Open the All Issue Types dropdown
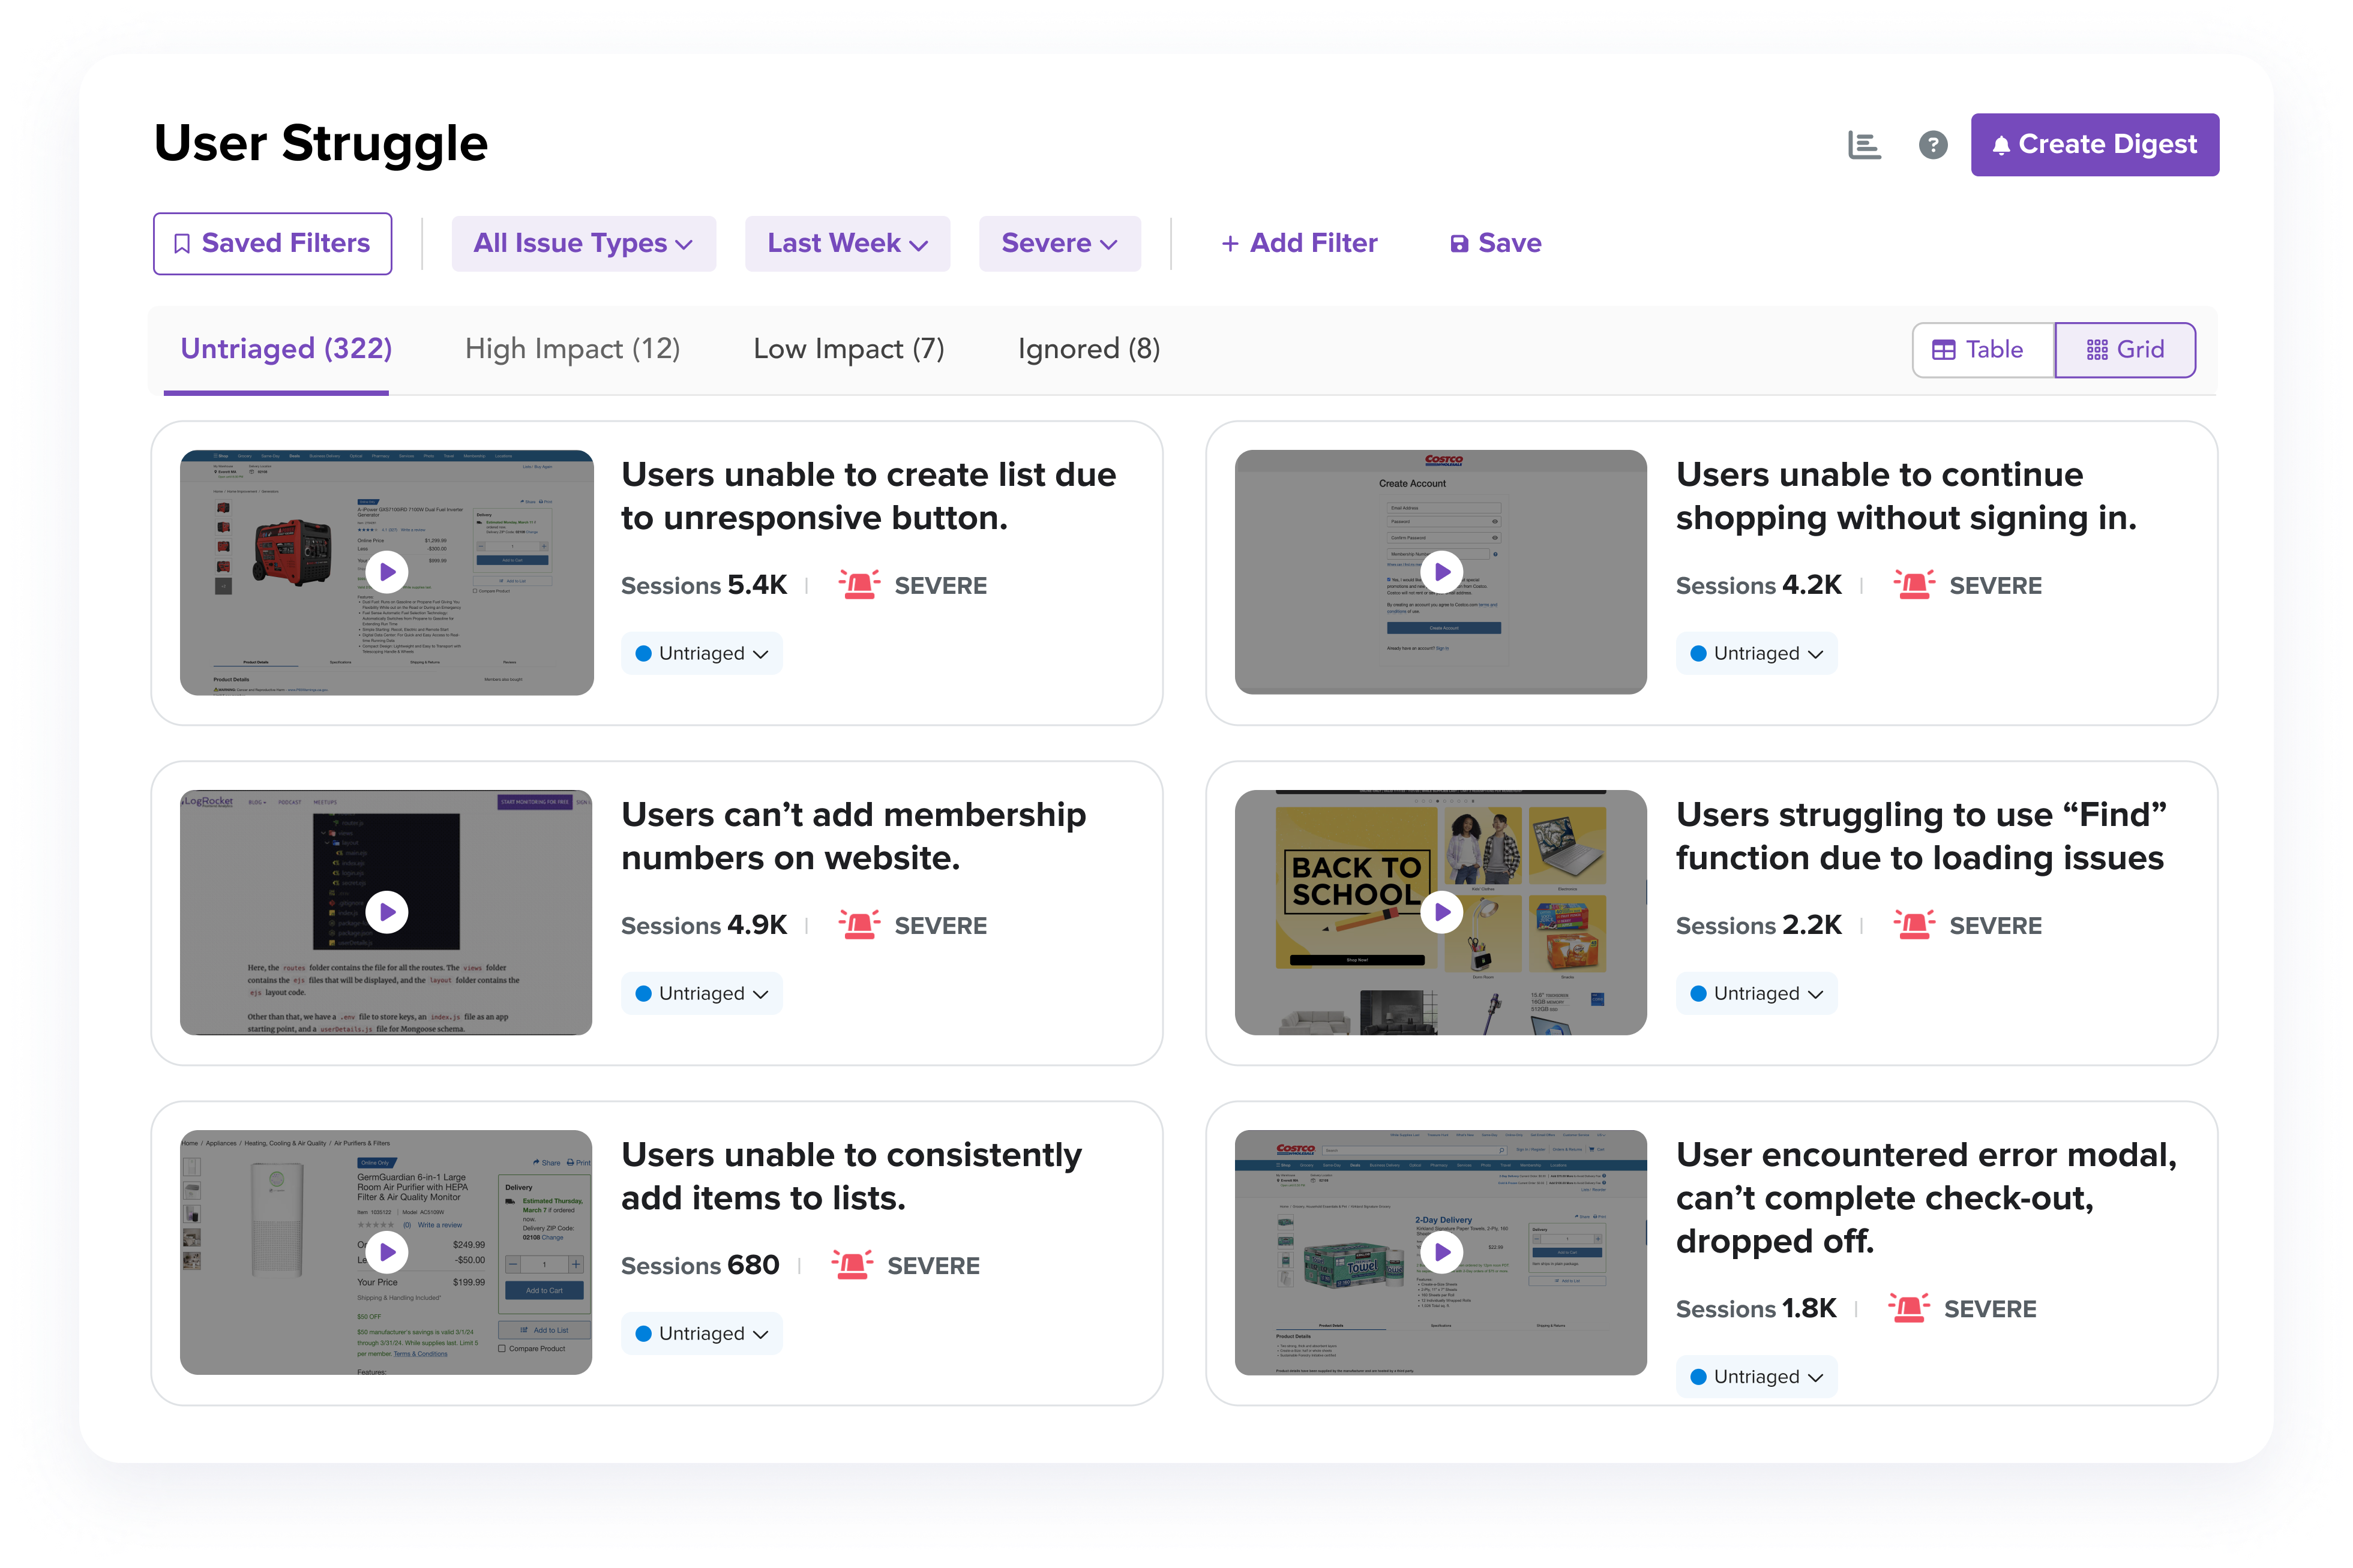The image size is (2353, 1568). (583, 244)
